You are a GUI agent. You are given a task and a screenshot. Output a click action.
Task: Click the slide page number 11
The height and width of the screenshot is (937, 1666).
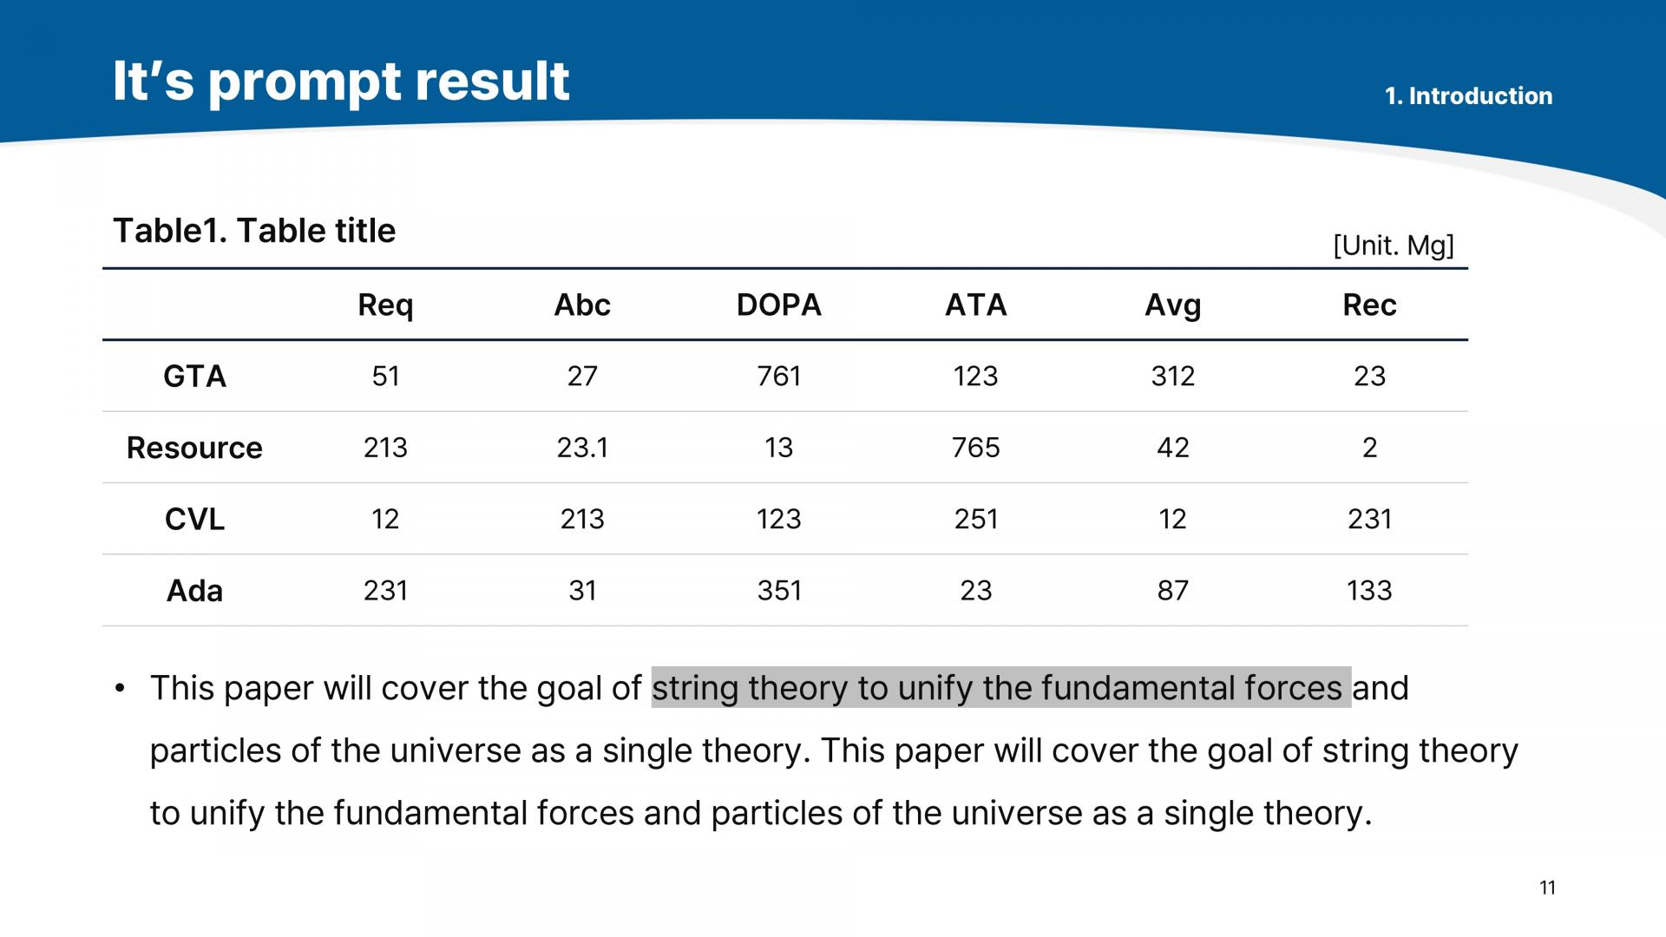click(1547, 888)
